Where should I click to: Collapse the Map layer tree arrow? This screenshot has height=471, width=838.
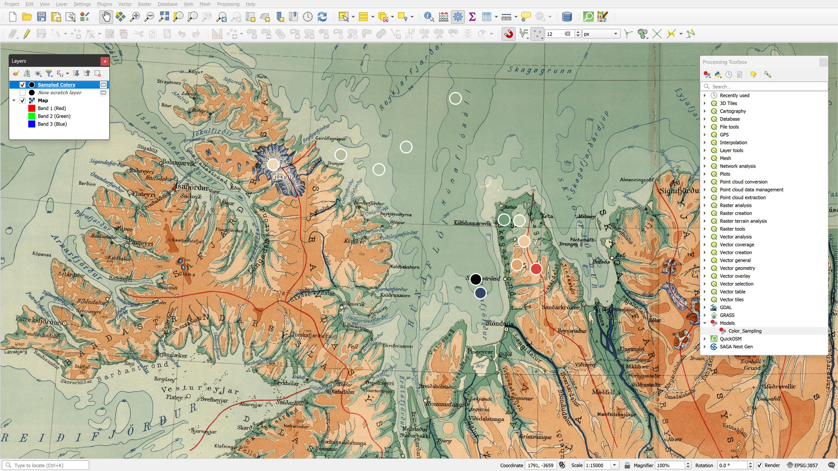(x=14, y=100)
